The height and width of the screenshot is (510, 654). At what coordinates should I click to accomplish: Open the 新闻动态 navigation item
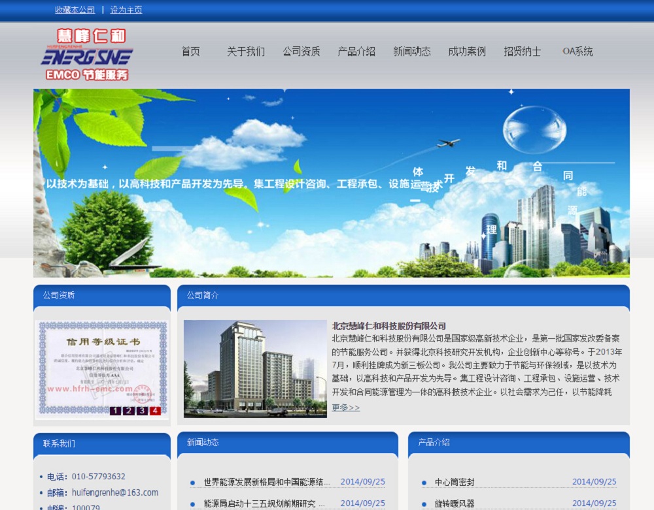412,51
